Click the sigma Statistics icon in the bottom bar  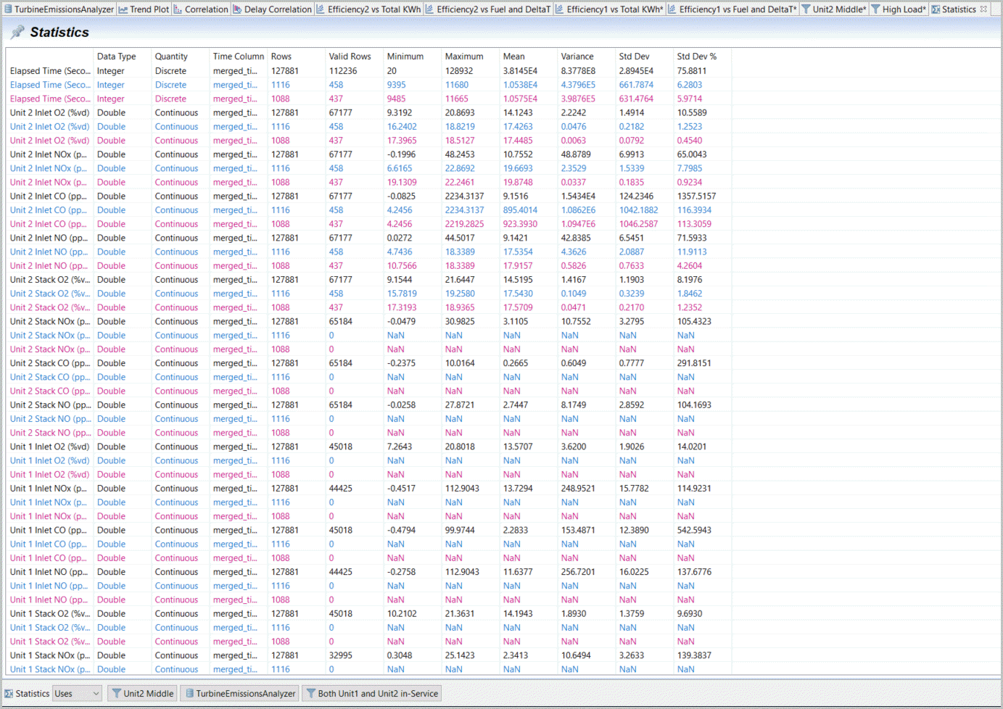tap(9, 694)
